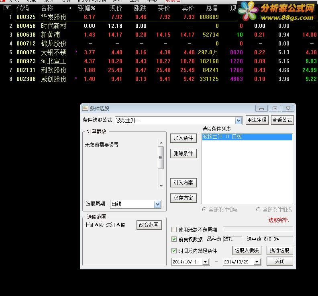Click 品种数 field showing 2571
The image size is (318, 296).
(x=232, y=239)
